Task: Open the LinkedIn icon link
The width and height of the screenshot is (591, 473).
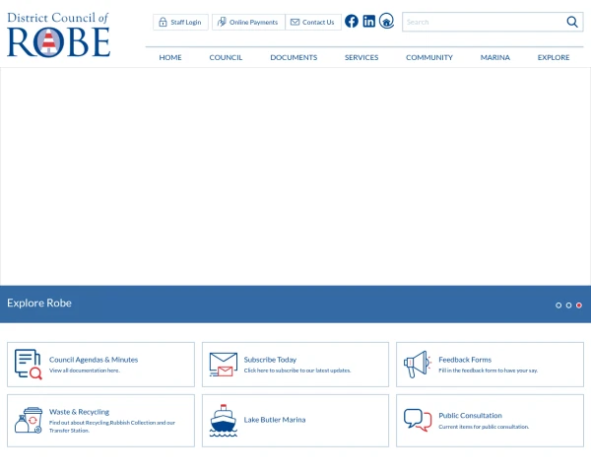Action: coord(368,21)
